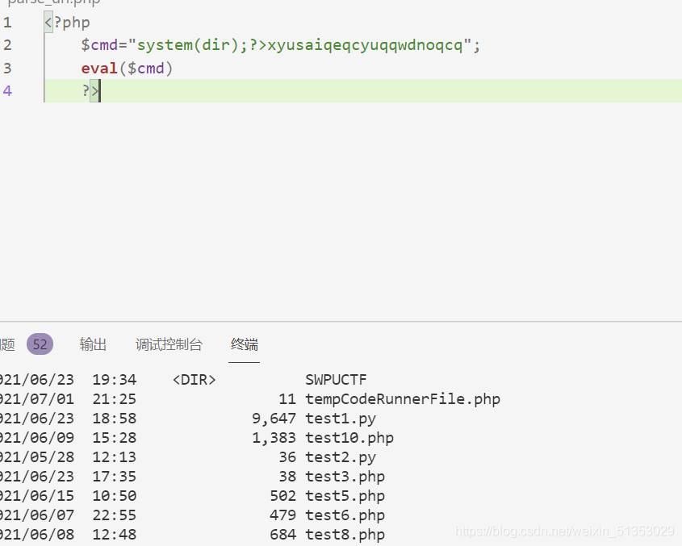Select line number 2 in the gutter
This screenshot has height=546, width=682.
(x=7, y=45)
